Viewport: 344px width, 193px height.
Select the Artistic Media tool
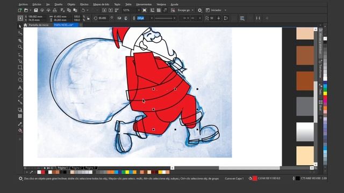point(20,61)
